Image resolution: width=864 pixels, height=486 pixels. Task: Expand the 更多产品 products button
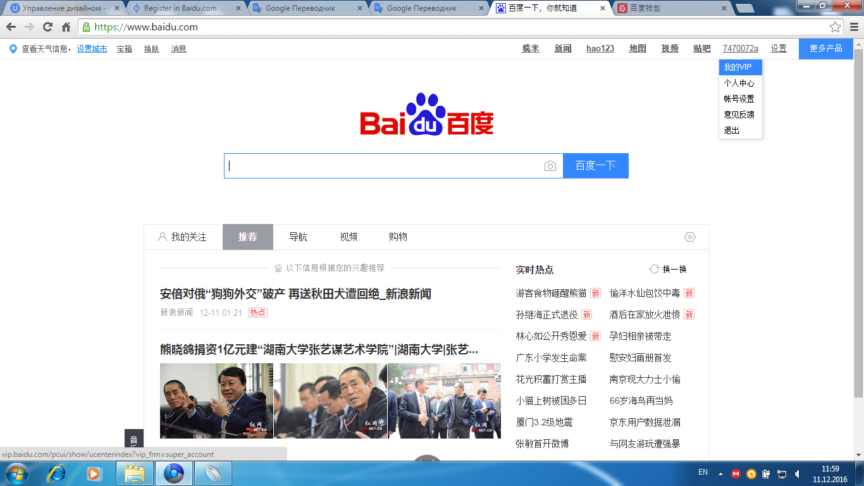[x=826, y=49]
